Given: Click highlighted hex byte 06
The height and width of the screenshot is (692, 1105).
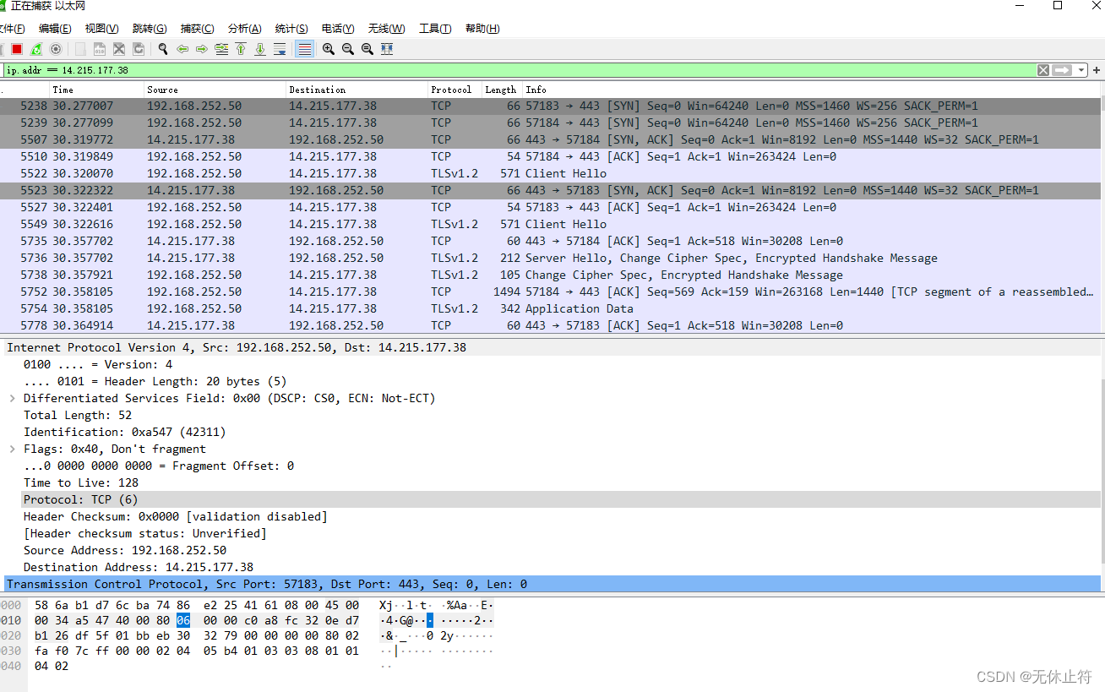Looking at the screenshot, I should click(x=183, y=620).
